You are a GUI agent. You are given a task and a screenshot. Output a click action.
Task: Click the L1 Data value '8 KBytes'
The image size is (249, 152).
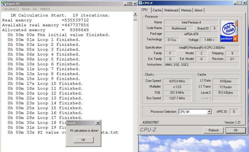point(226,81)
